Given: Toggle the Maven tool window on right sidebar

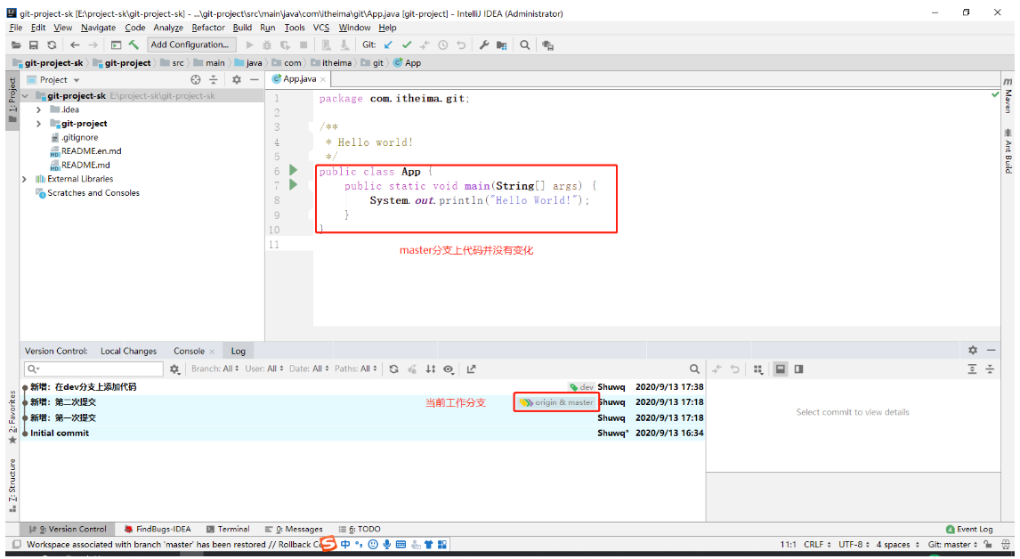Looking at the screenshot, I should [x=1008, y=95].
